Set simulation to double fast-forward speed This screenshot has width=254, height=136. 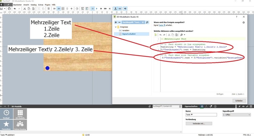(101, 8)
